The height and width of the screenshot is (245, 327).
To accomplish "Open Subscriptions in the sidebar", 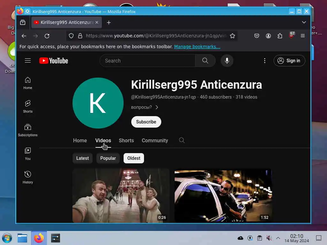I will click(28, 130).
